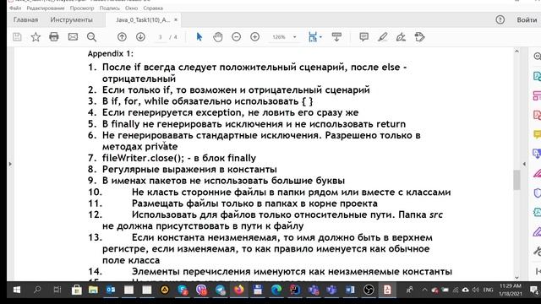The width and height of the screenshot is (541, 304).
Task: Open the yellow Comment tool in right sidebar
Action: coord(537,134)
